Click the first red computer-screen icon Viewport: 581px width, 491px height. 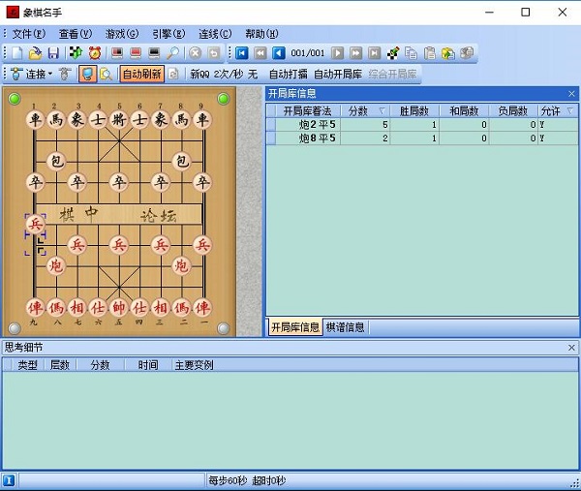[117, 53]
